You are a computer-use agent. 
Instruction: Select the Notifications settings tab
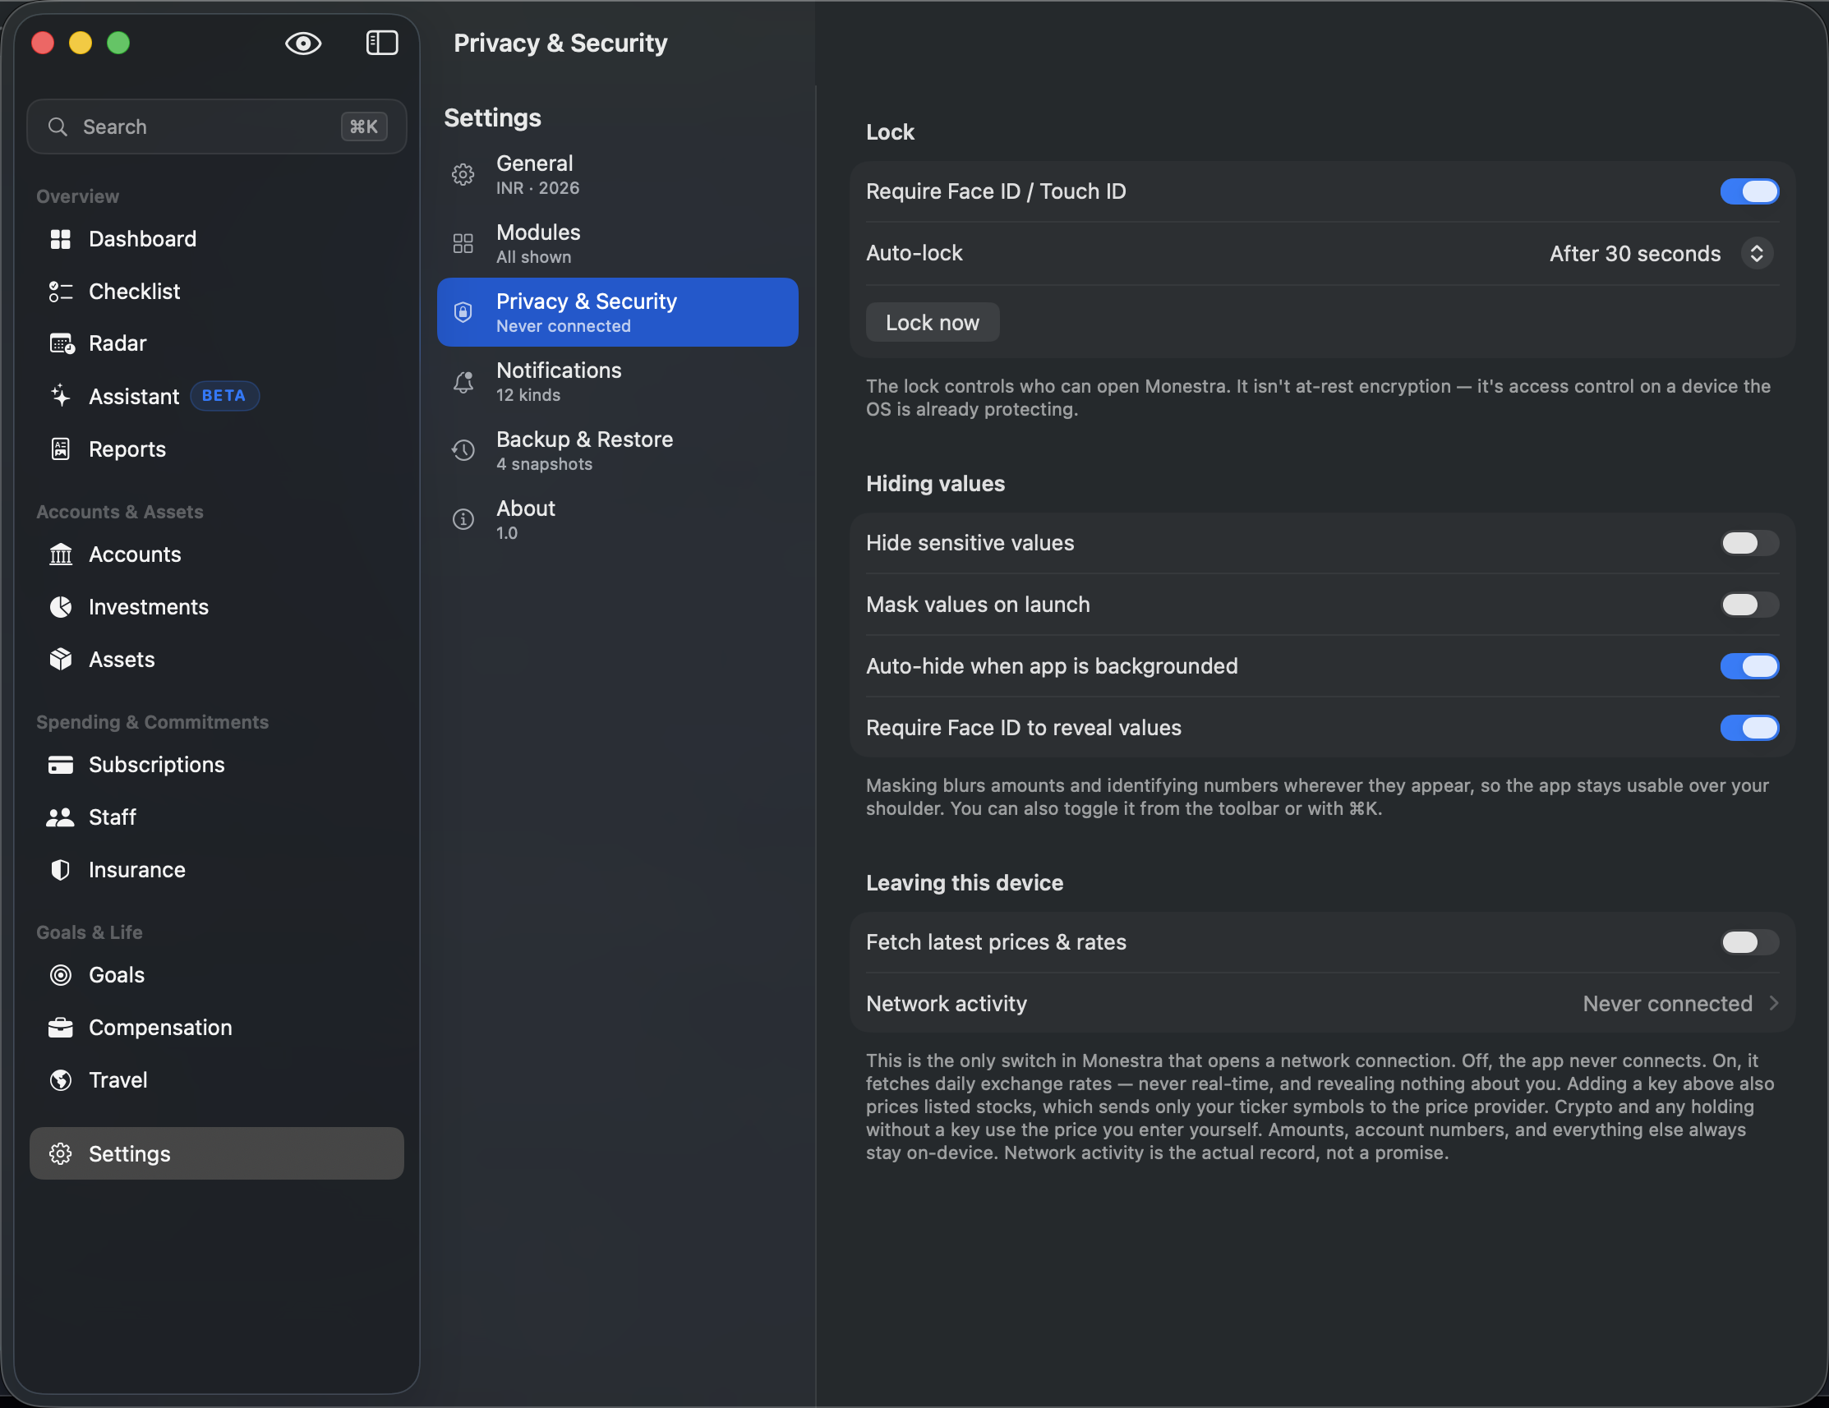coord(617,382)
